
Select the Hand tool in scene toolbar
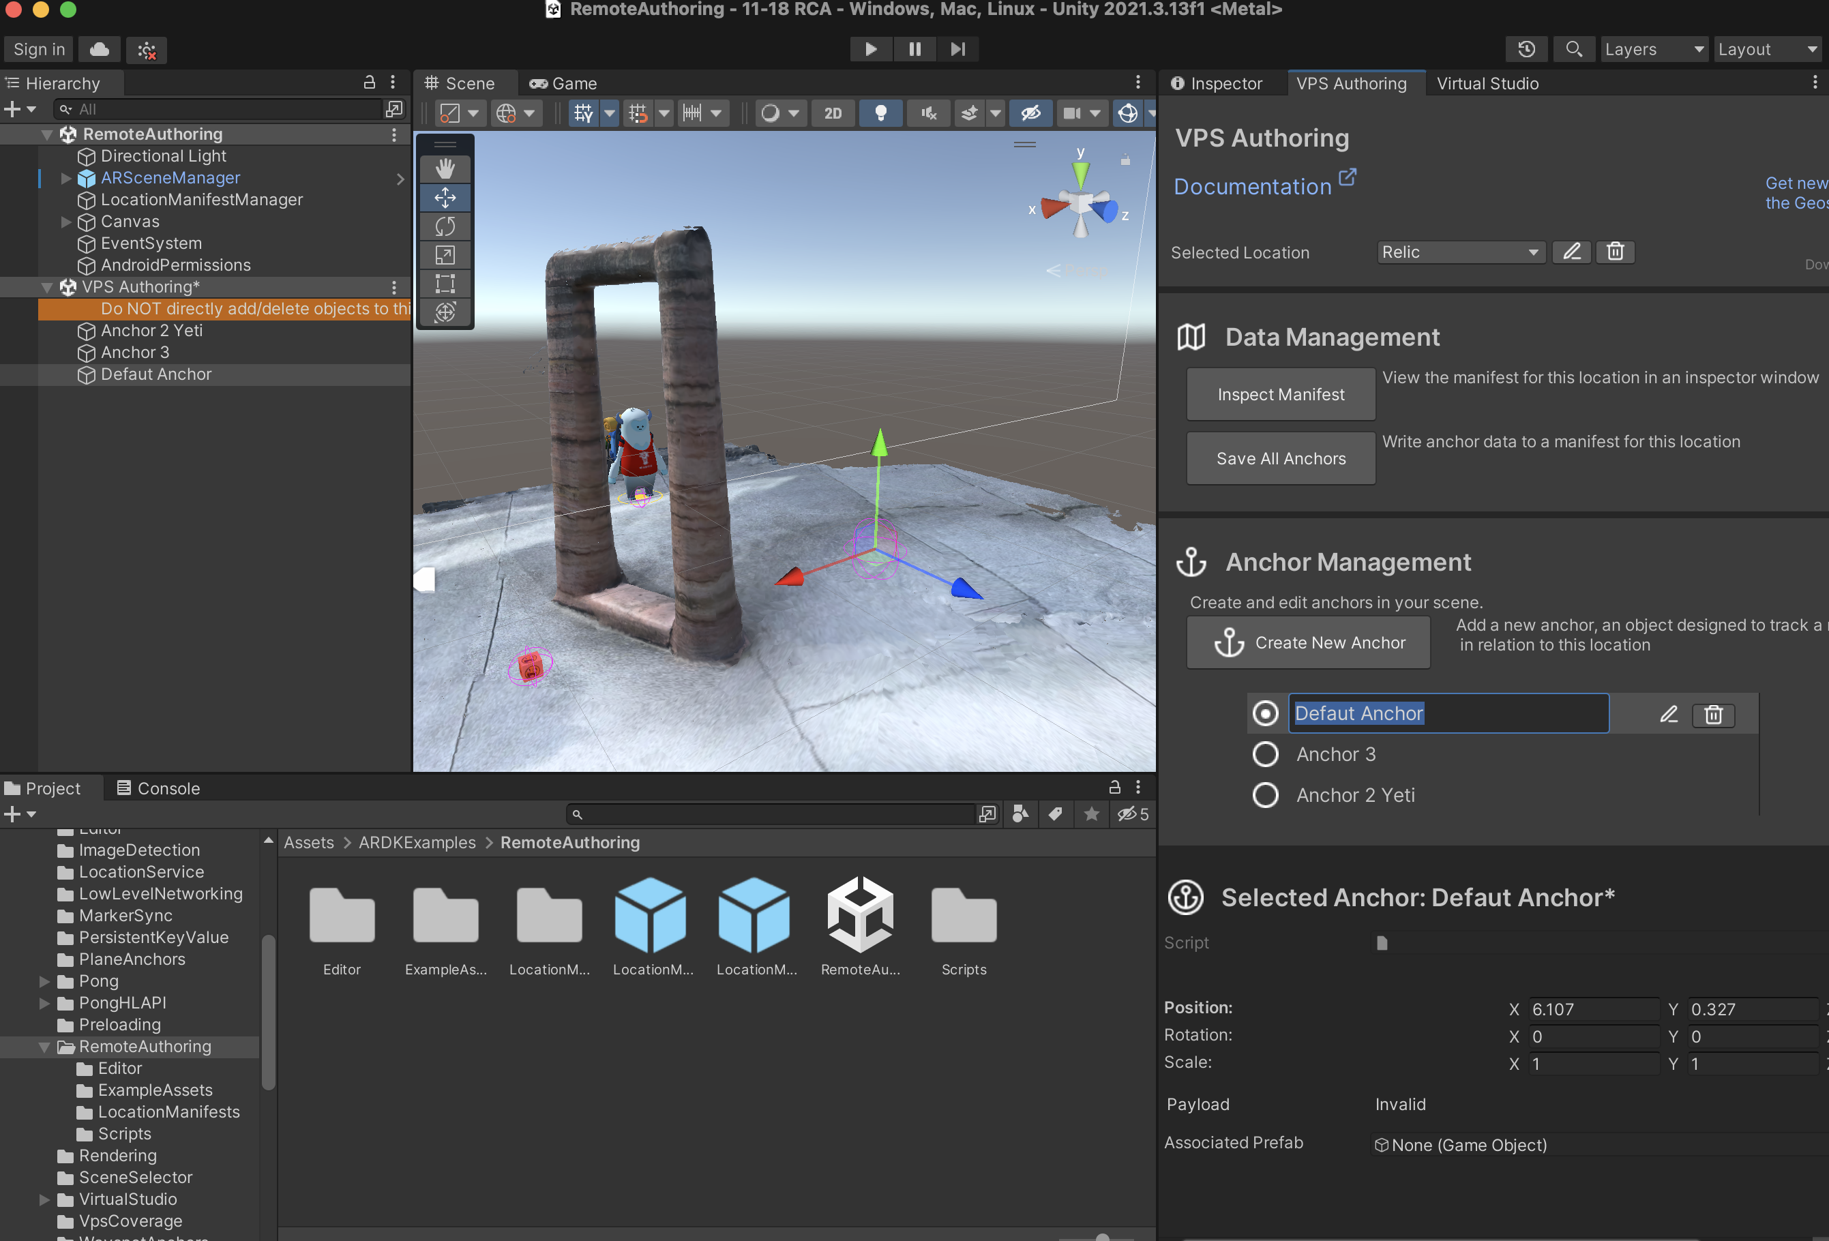tap(445, 169)
